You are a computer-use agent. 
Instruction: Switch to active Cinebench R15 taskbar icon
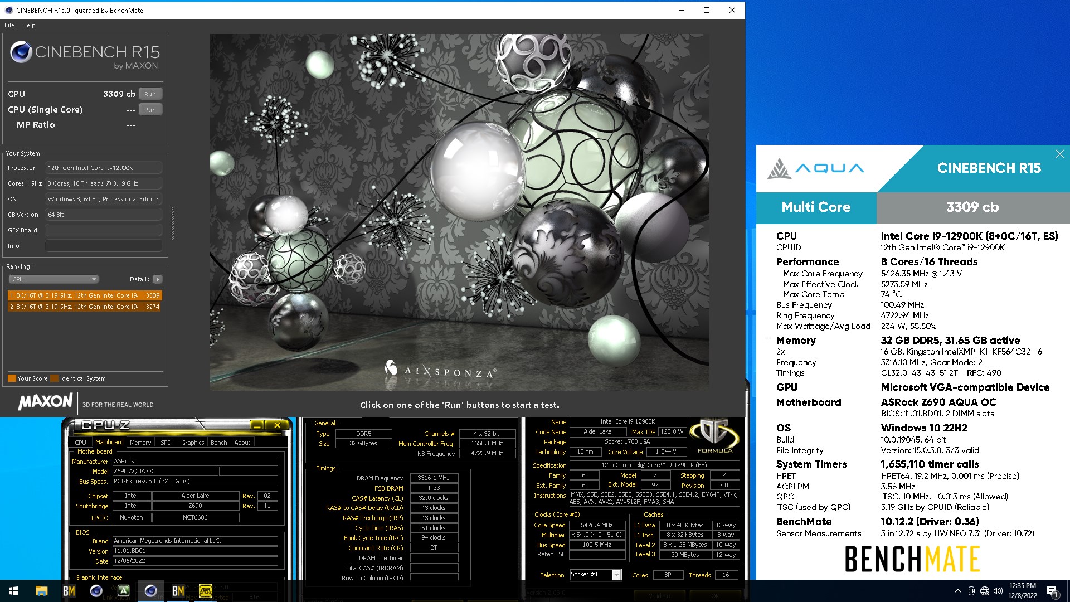pyautogui.click(x=151, y=591)
